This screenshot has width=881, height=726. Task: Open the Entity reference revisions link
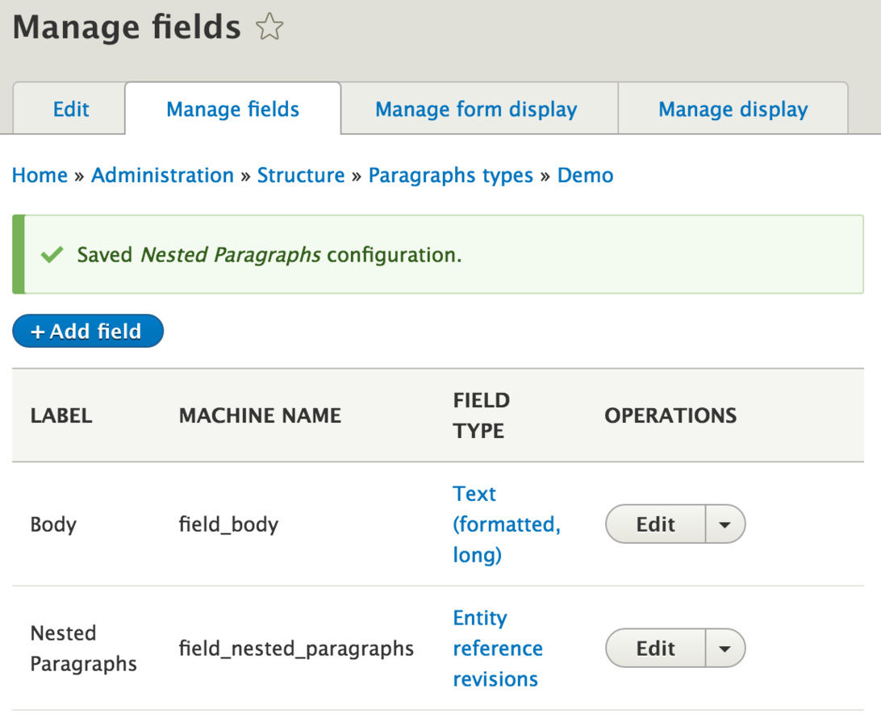(497, 649)
